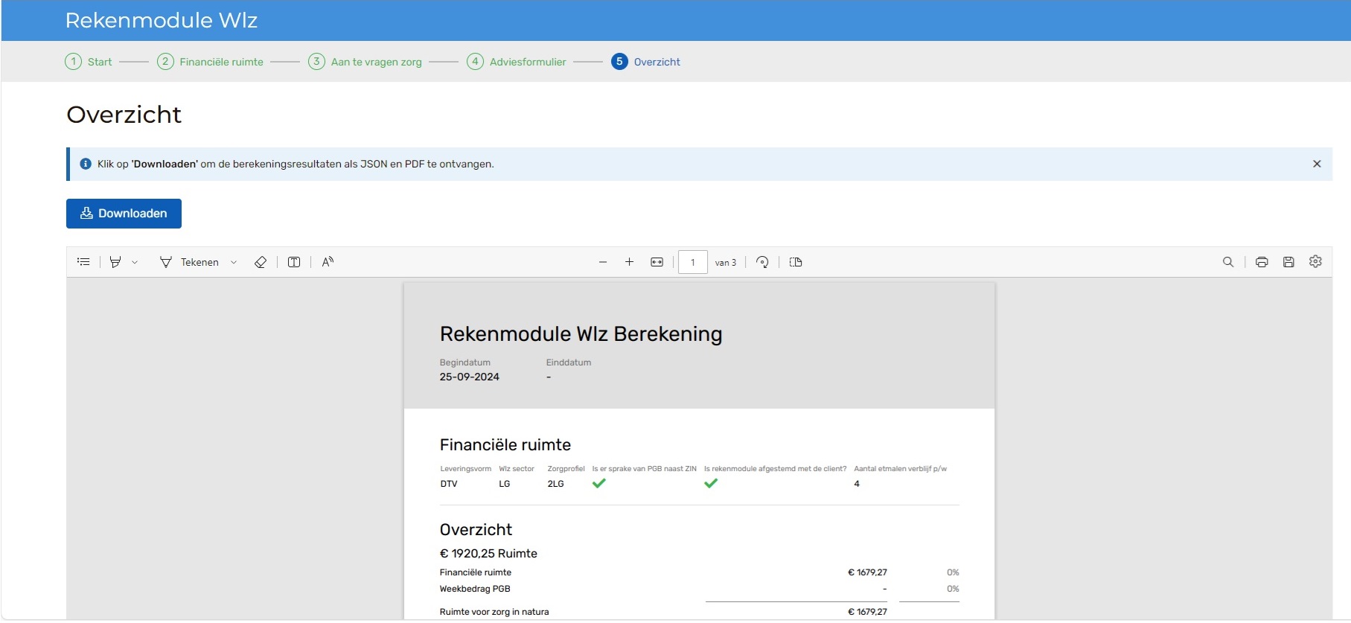Screen dimensions: 1351x623
Task: Click the Overzicht page heading
Action: coord(124,115)
